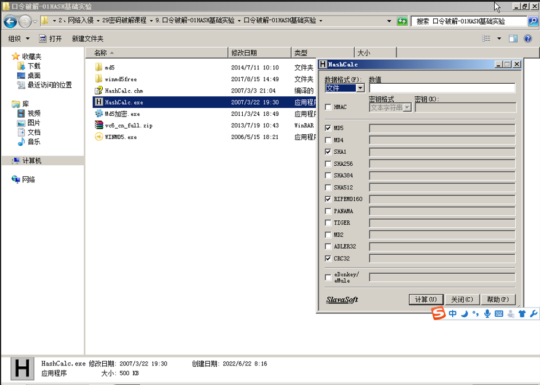This screenshot has width=540, height=385.
Task: Enable the PANAMA checkbox
Action: point(328,211)
